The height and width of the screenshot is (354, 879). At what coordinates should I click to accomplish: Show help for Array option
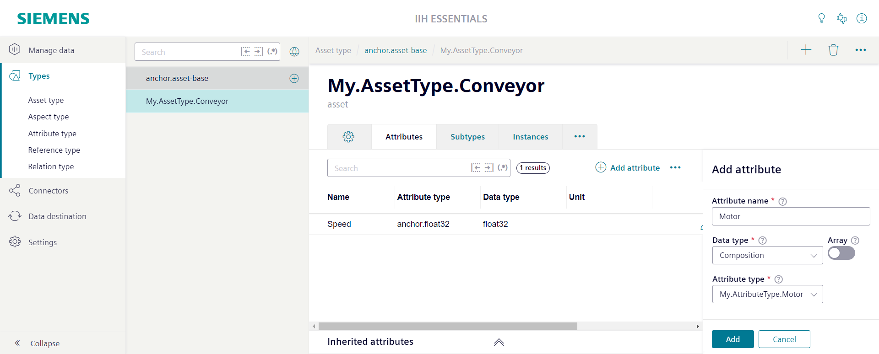click(x=855, y=241)
